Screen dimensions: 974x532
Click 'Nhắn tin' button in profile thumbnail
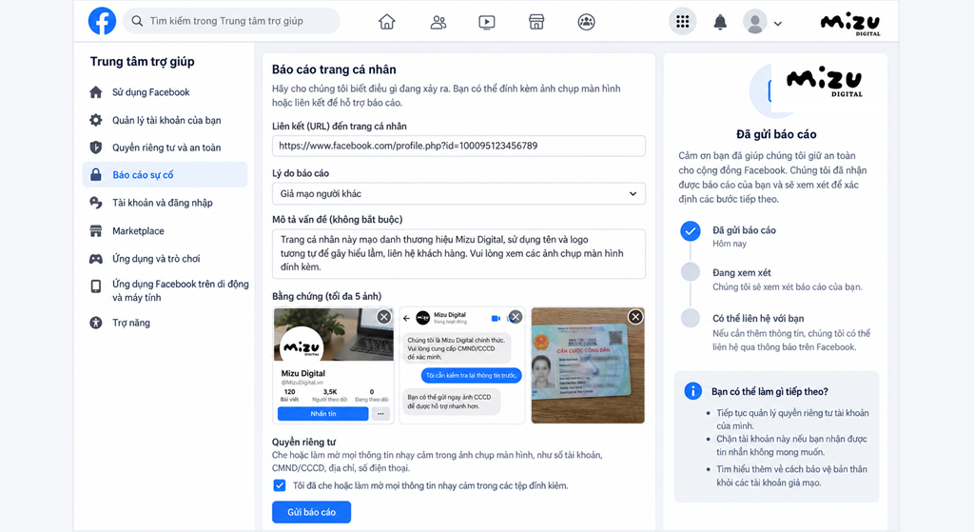pos(323,414)
